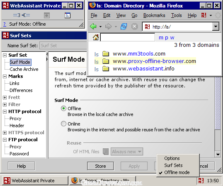The width and height of the screenshot is (223, 186).
Task: Select Header under HTTP protocol
Action: coord(17,126)
